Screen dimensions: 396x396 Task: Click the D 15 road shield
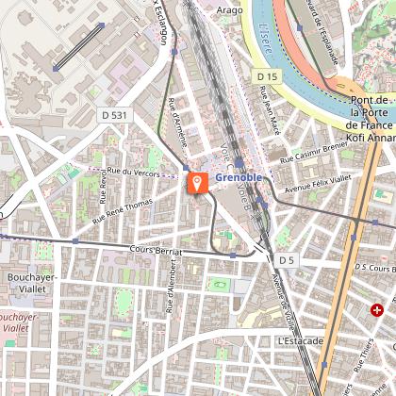(x=267, y=76)
